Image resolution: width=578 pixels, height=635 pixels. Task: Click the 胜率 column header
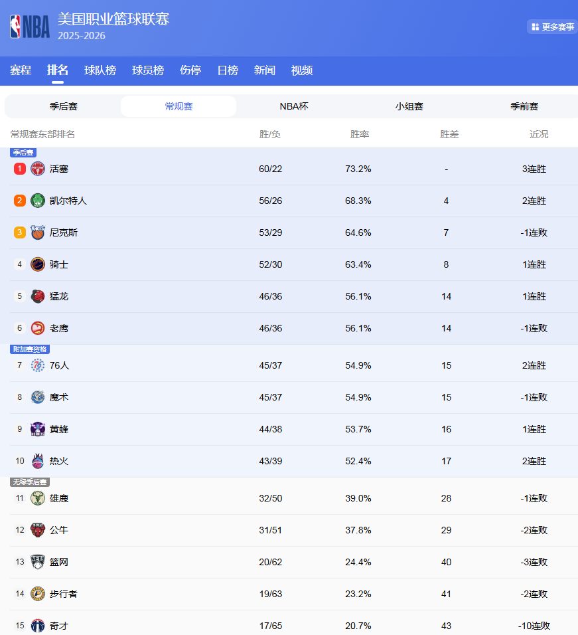pyautogui.click(x=360, y=134)
